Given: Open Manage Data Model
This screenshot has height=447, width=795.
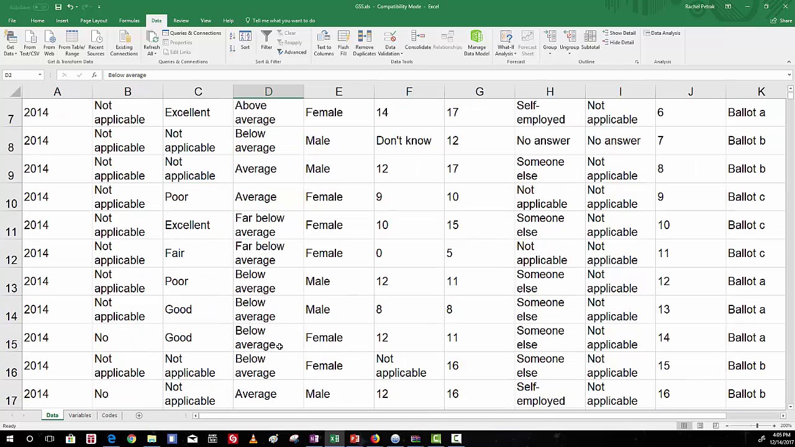Looking at the screenshot, I should tap(476, 43).
